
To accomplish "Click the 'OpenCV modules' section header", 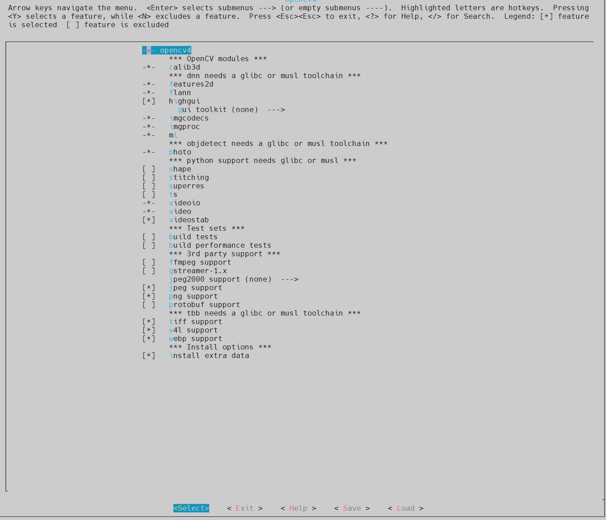I will 218,59.
